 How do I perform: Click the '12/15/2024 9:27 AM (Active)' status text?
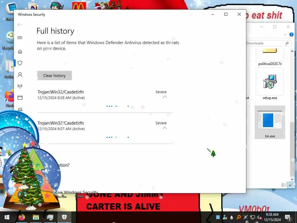pos(61,129)
